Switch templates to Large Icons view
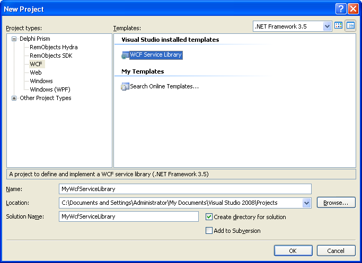This screenshot has width=362, height=263. tap(339, 26)
